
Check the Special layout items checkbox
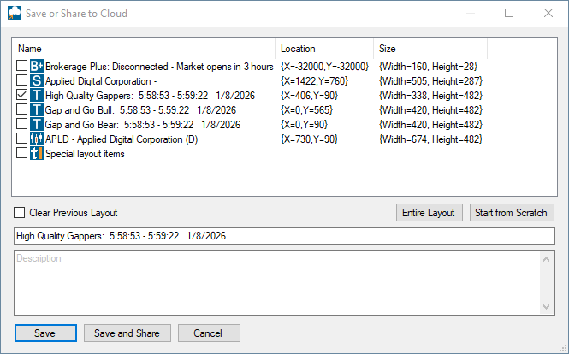[21, 153]
